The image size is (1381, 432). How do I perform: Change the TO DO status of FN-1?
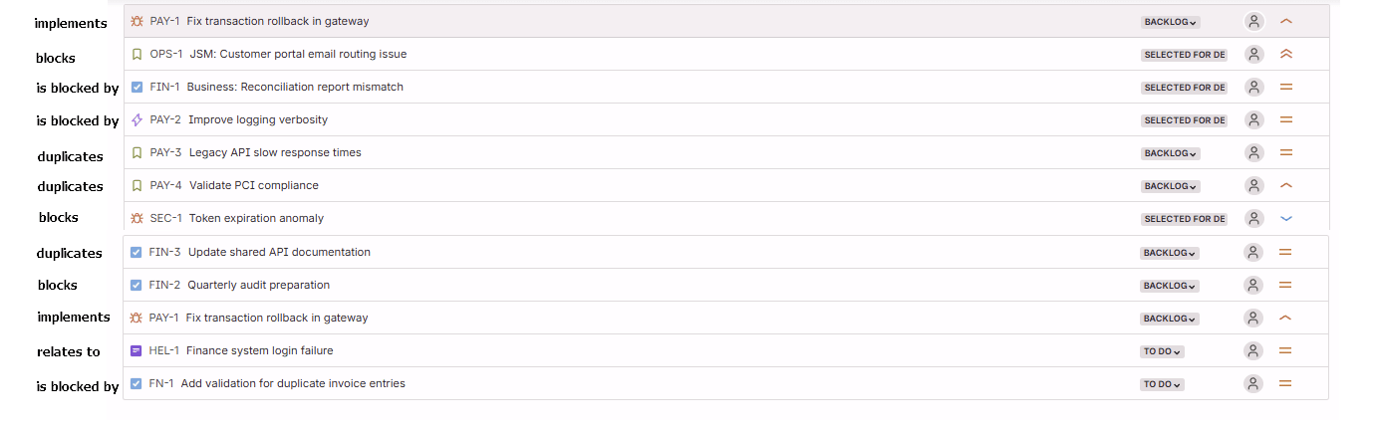[x=1162, y=384]
